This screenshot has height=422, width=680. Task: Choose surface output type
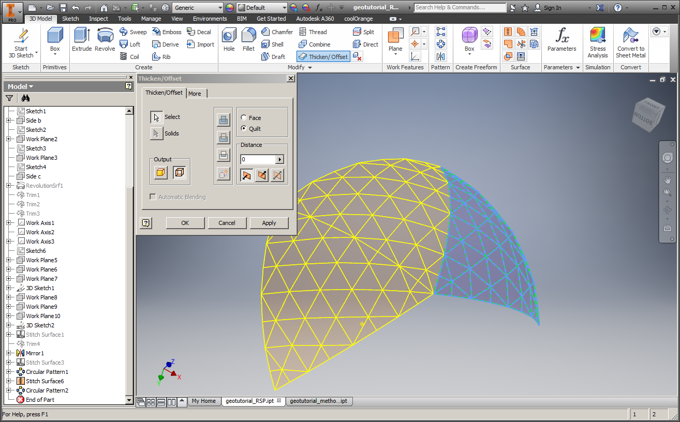point(179,173)
